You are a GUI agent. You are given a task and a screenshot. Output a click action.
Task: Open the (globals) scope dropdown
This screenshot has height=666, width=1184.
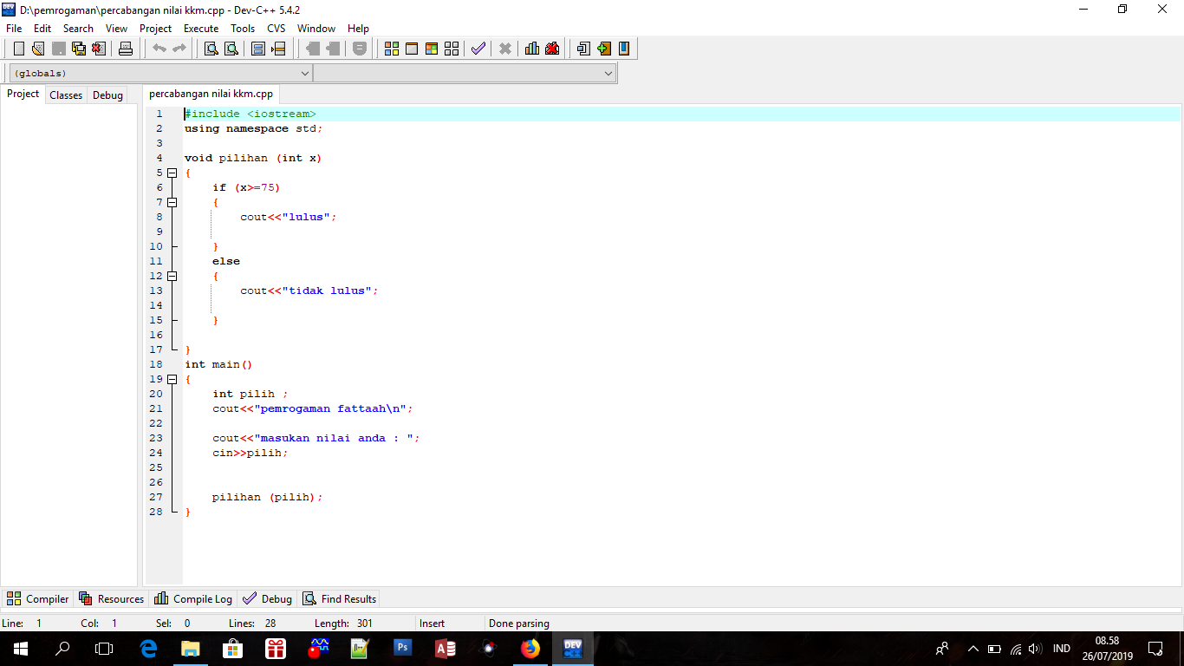pyautogui.click(x=160, y=74)
